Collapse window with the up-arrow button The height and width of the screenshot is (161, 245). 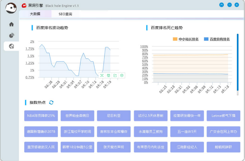click(x=222, y=5)
